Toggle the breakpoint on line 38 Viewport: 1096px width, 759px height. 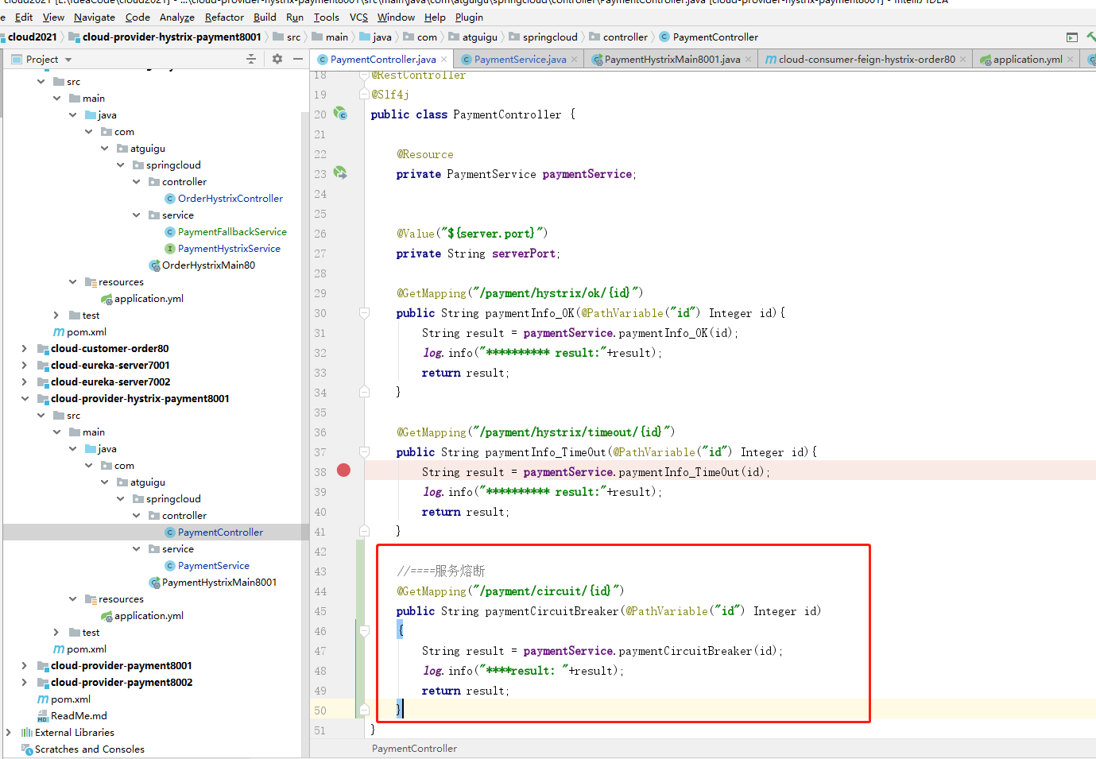click(x=343, y=471)
